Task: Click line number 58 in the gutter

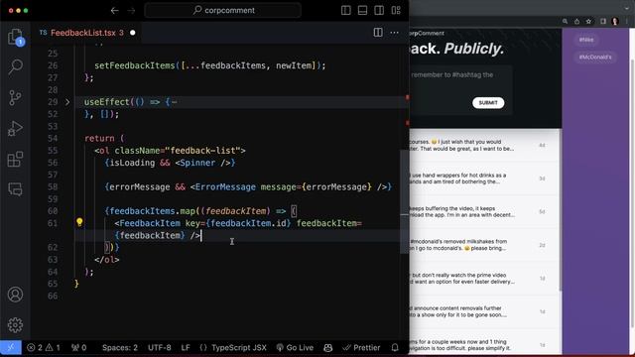Action: click(x=53, y=187)
